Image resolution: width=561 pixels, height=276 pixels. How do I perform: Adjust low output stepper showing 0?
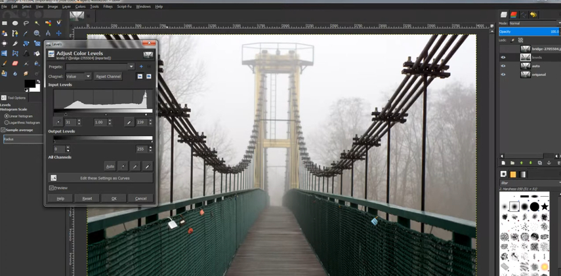click(68, 149)
